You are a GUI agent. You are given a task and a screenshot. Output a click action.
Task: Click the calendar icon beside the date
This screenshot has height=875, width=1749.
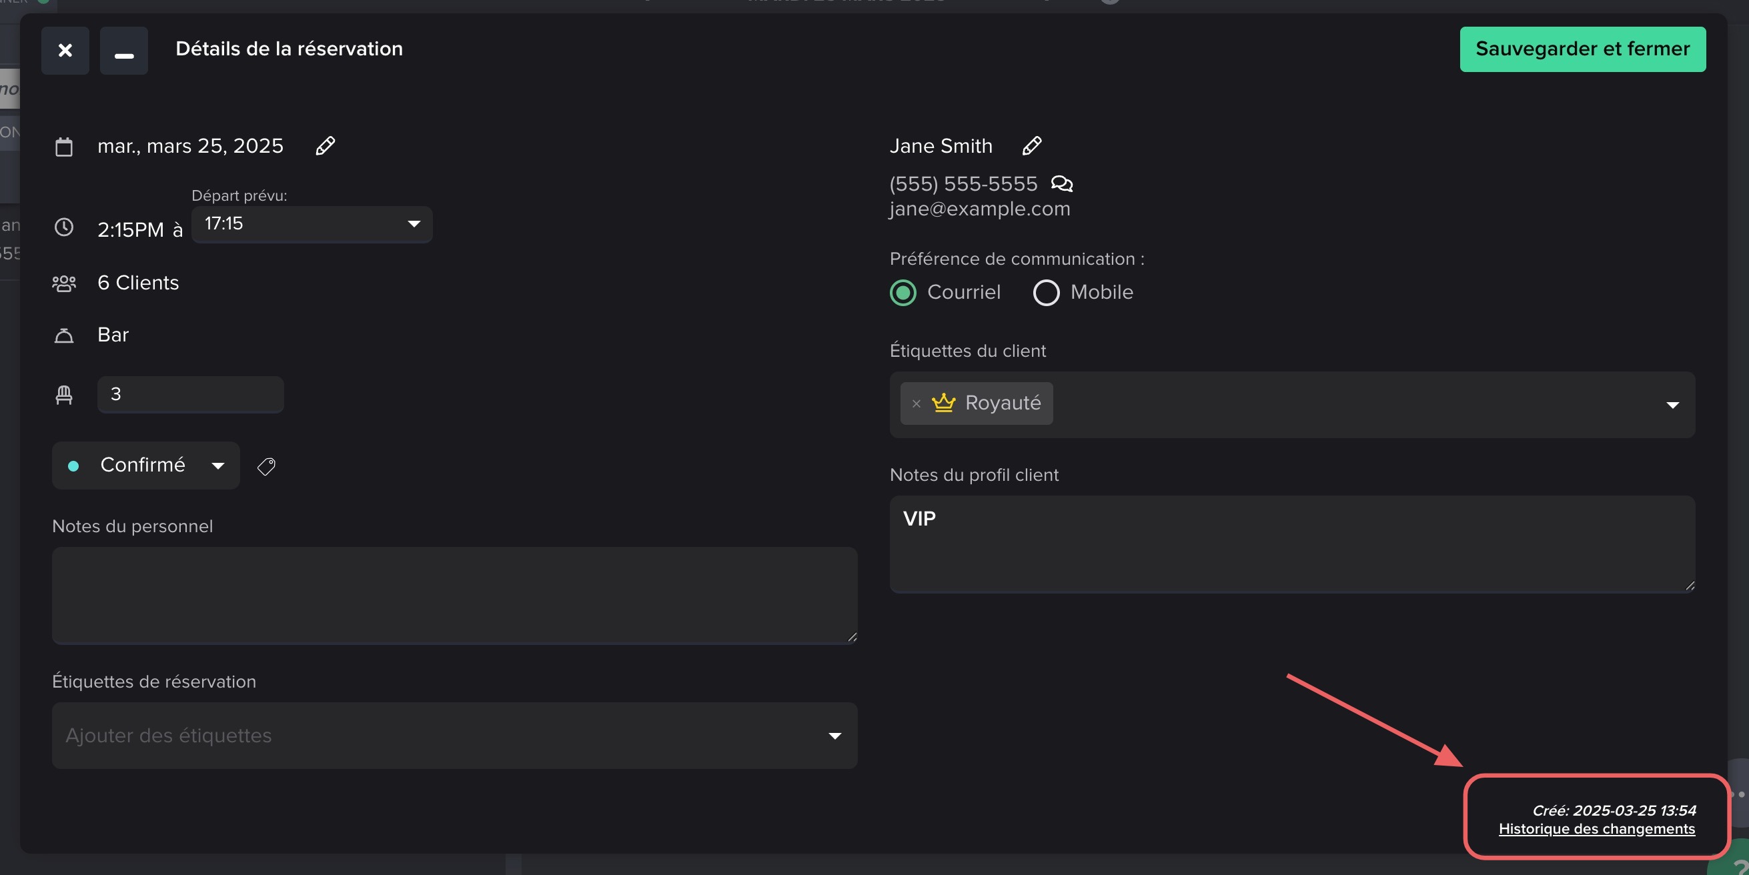click(64, 147)
